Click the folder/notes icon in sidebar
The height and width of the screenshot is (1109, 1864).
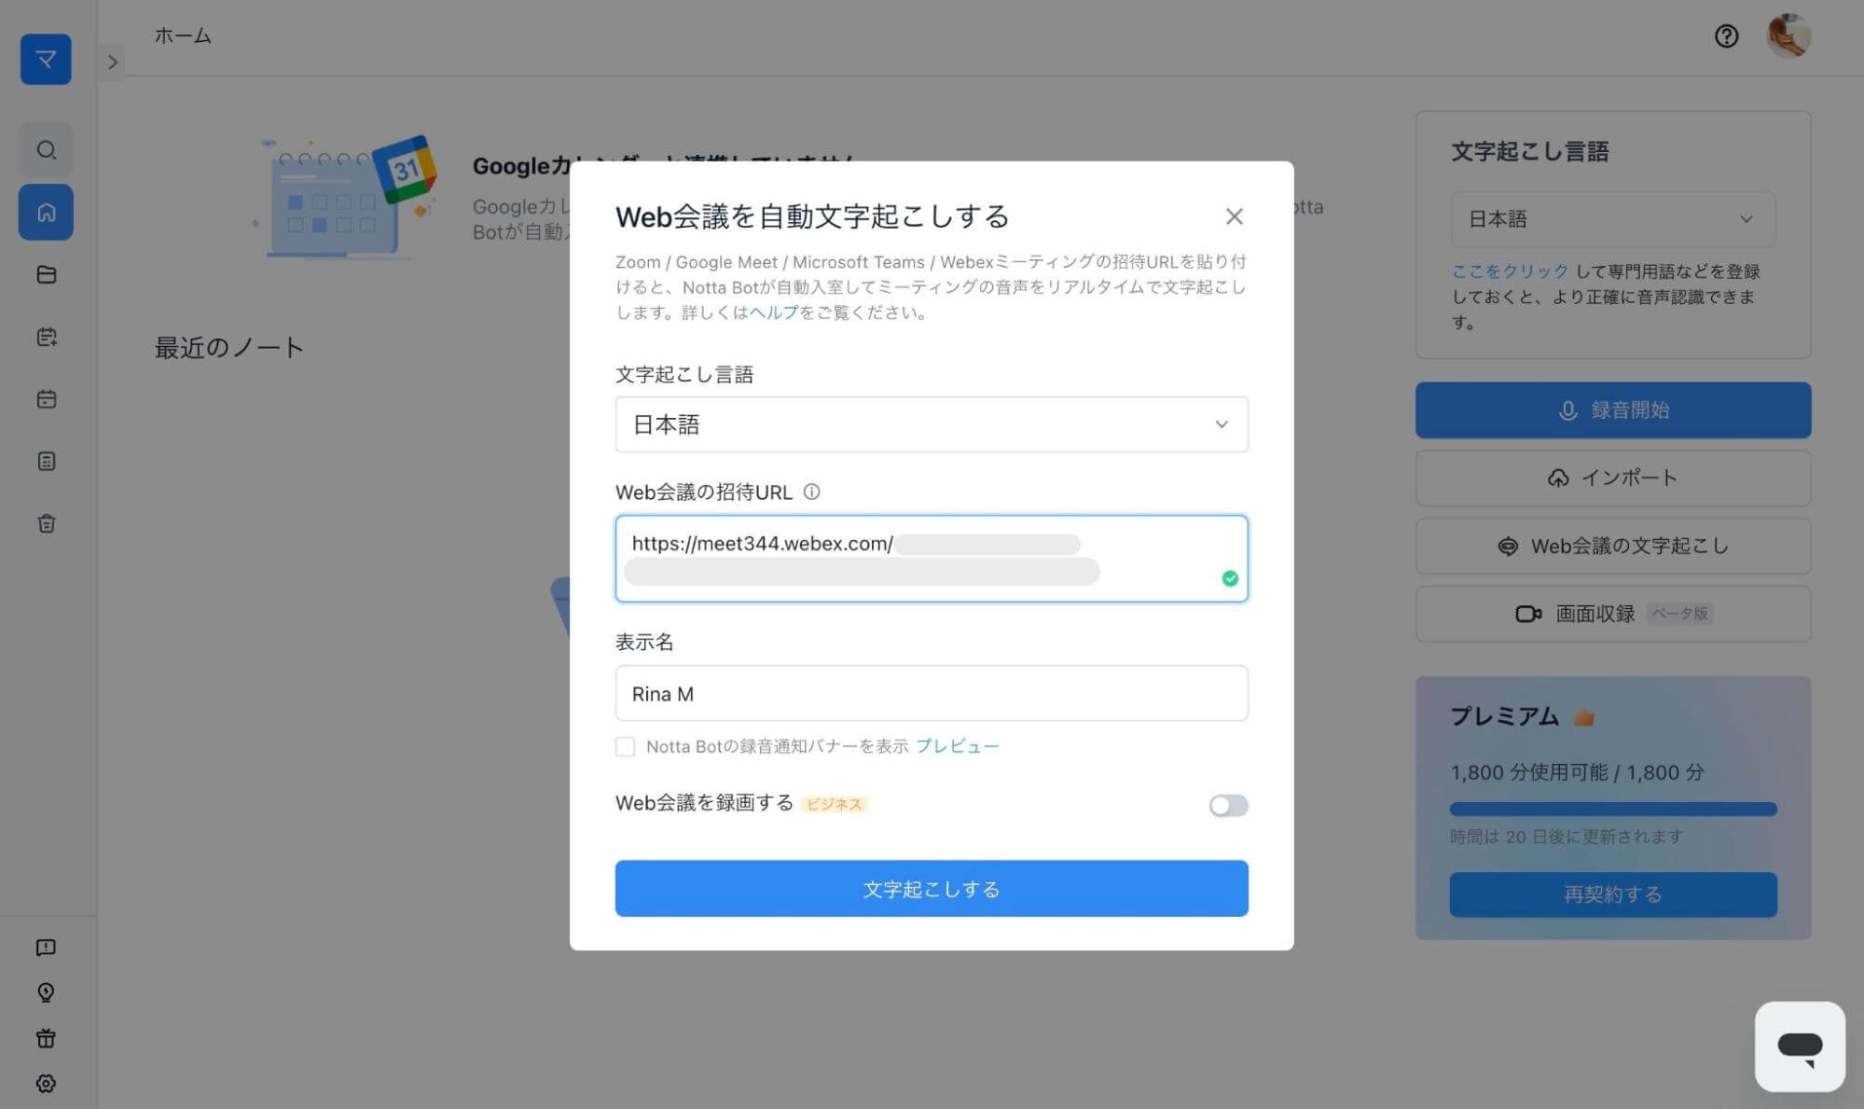tap(45, 274)
